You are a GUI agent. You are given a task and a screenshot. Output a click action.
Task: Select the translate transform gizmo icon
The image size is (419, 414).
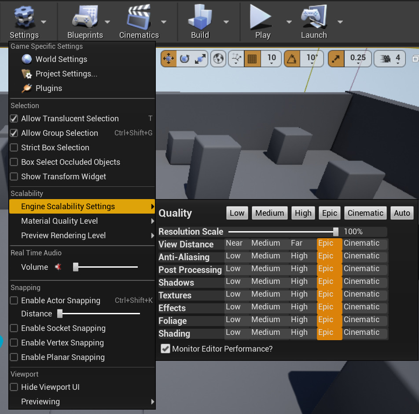pyautogui.click(x=169, y=58)
